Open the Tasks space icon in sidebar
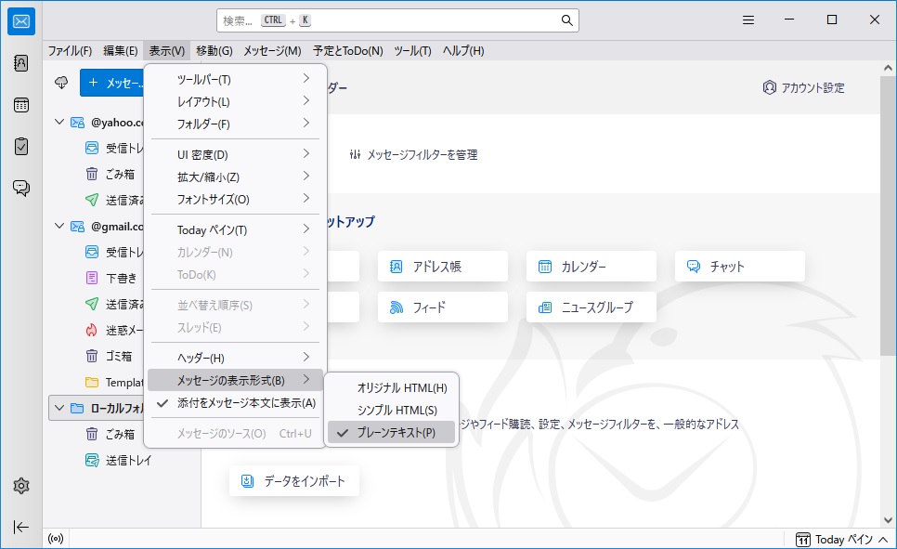The height and width of the screenshot is (549, 897). [21, 146]
